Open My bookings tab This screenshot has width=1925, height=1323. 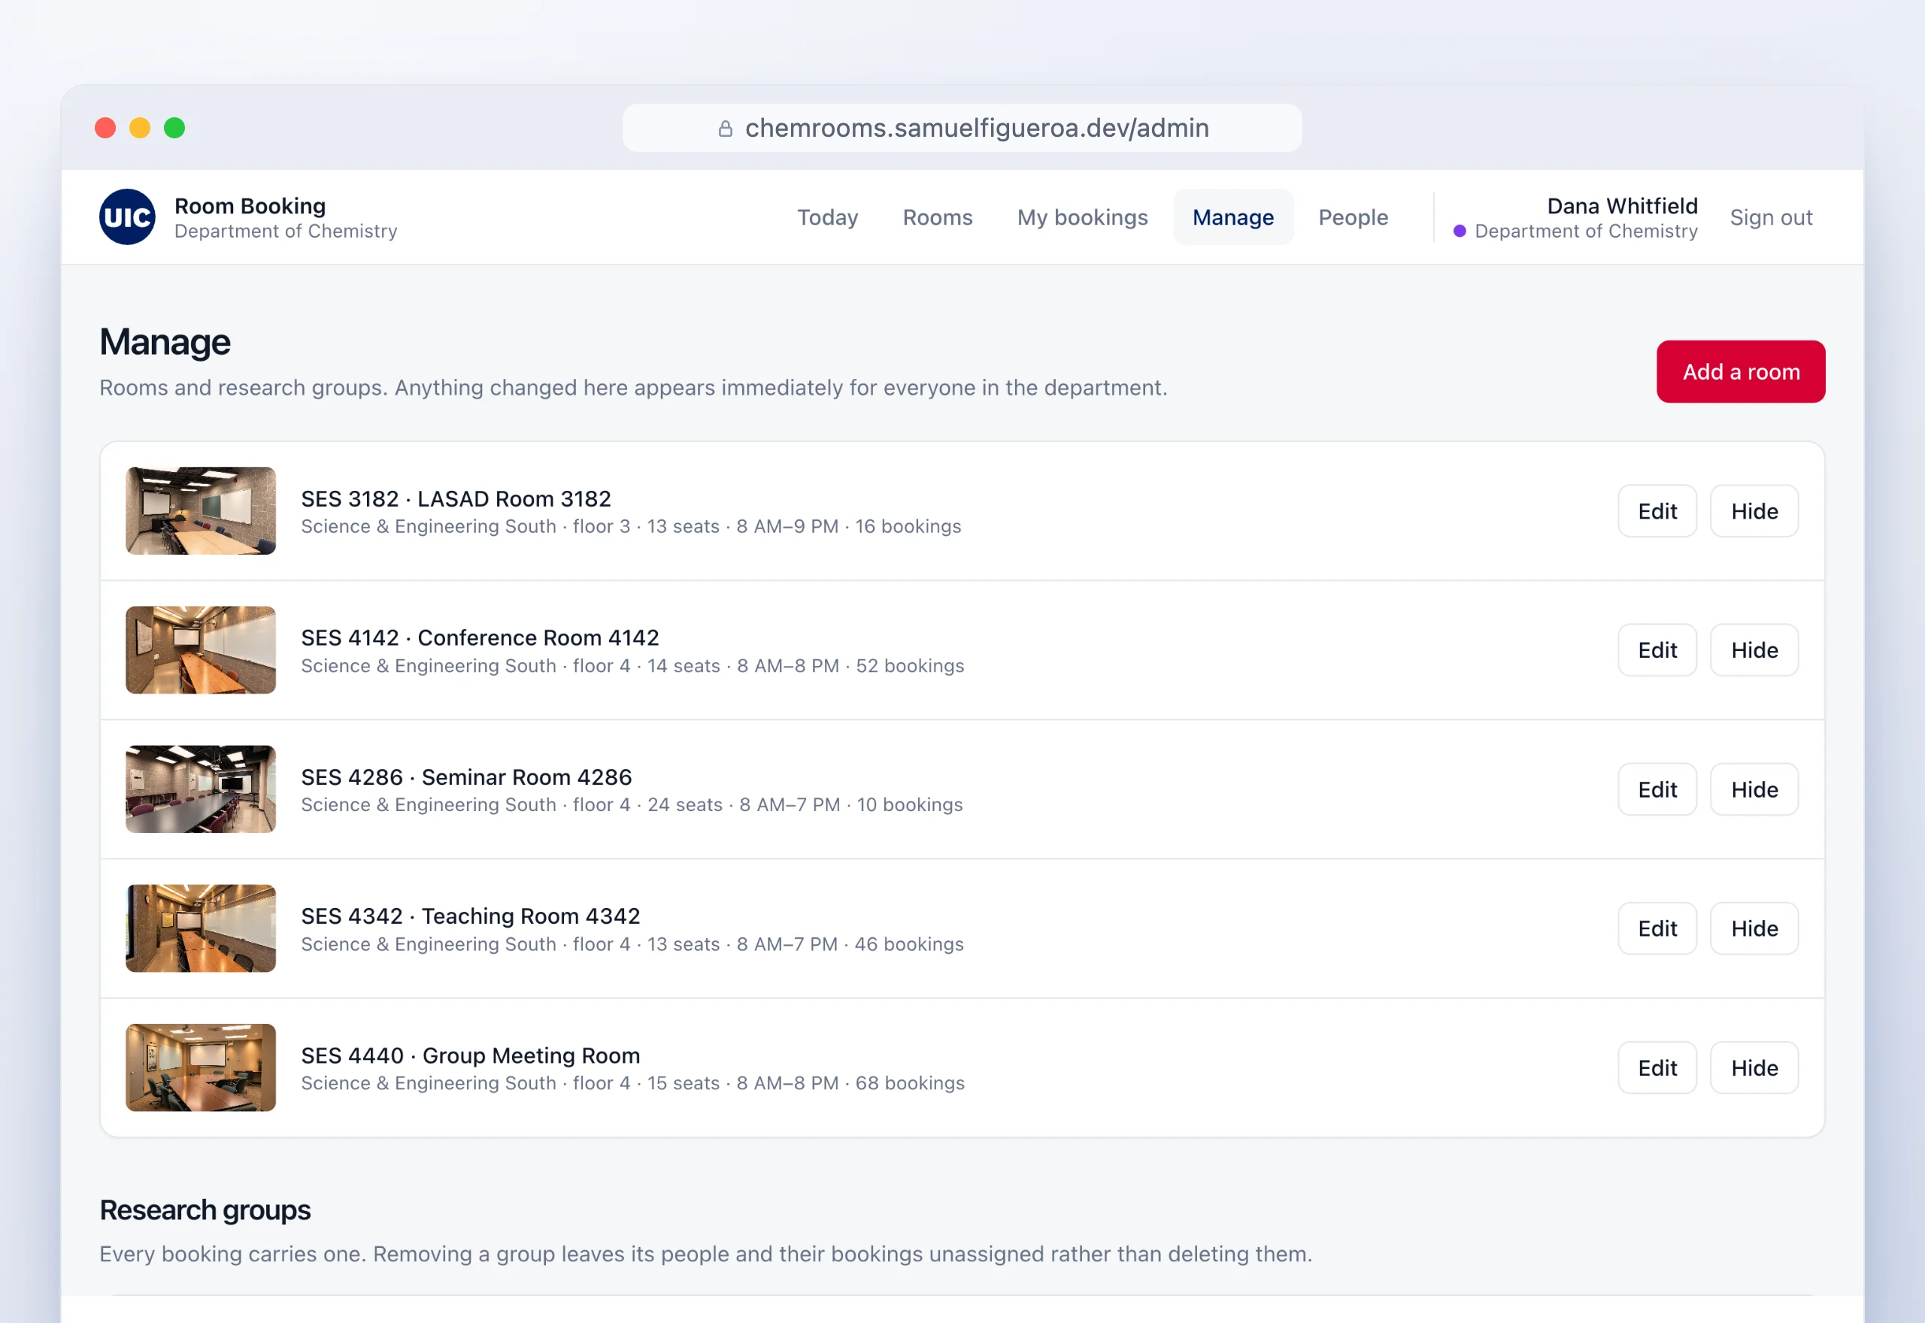1082,217
